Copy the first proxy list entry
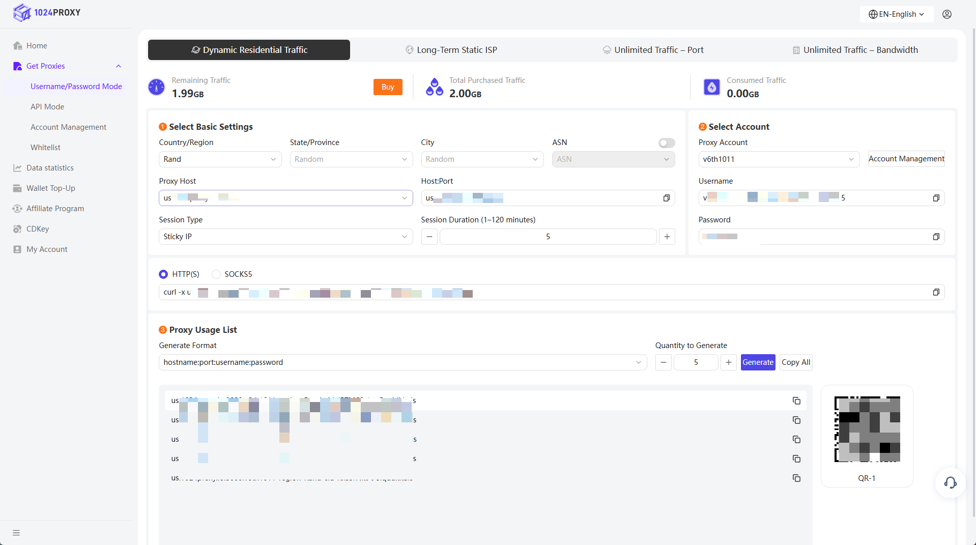The height and width of the screenshot is (545, 976). 796,401
